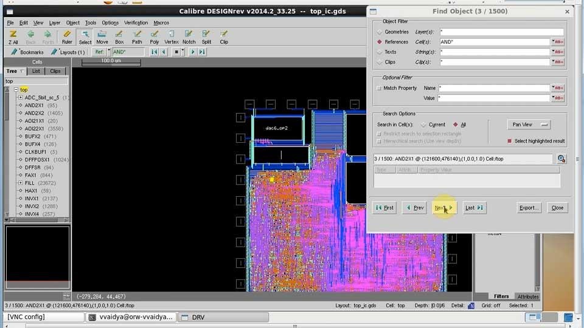The image size is (584, 328).
Task: Switch to the Clips tab in Cells
Action: (55, 71)
